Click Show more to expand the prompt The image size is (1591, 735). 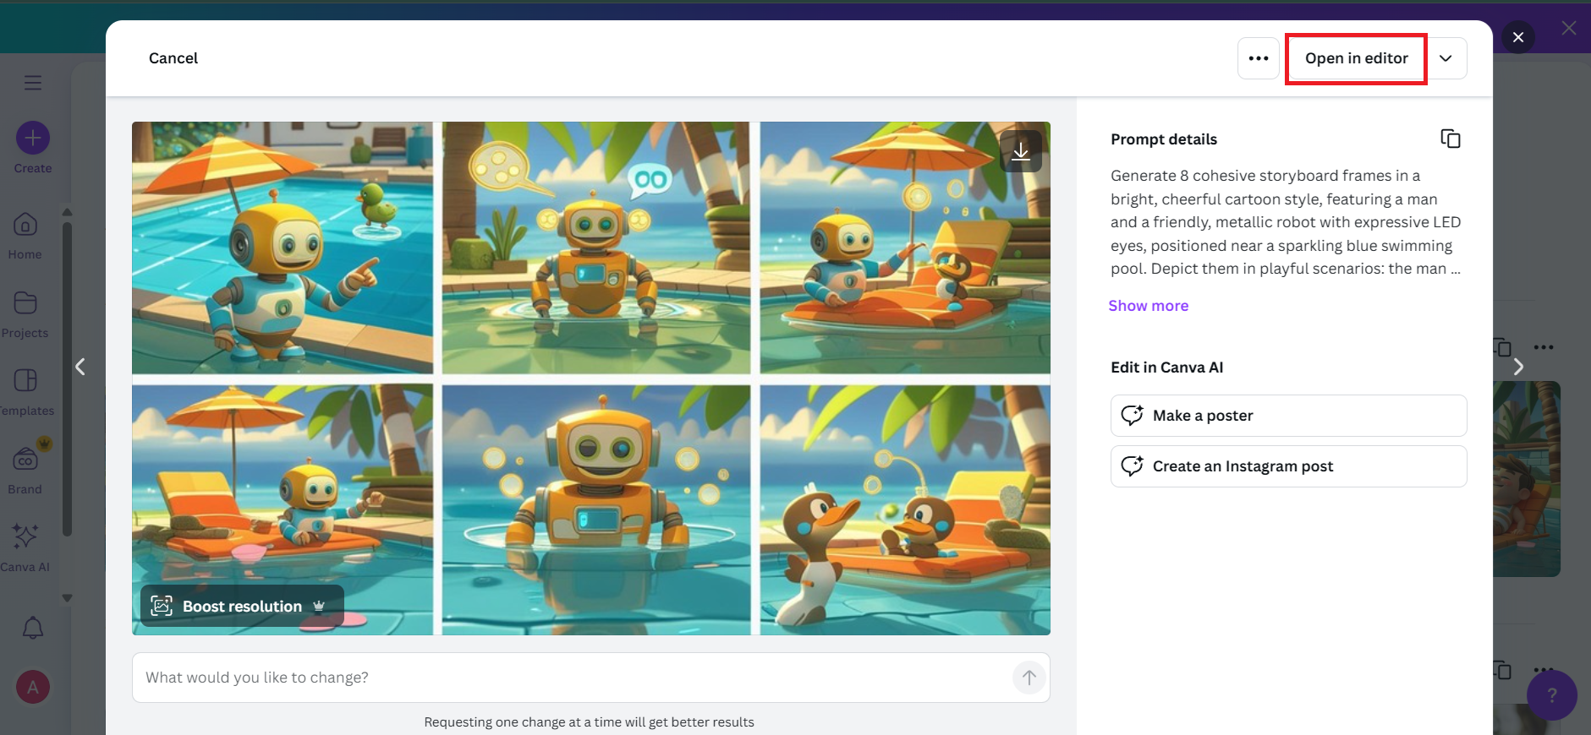[x=1149, y=306]
